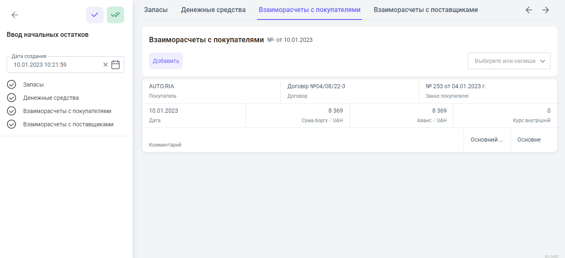
Task: Switch to the Запасы tab
Action: tap(156, 10)
